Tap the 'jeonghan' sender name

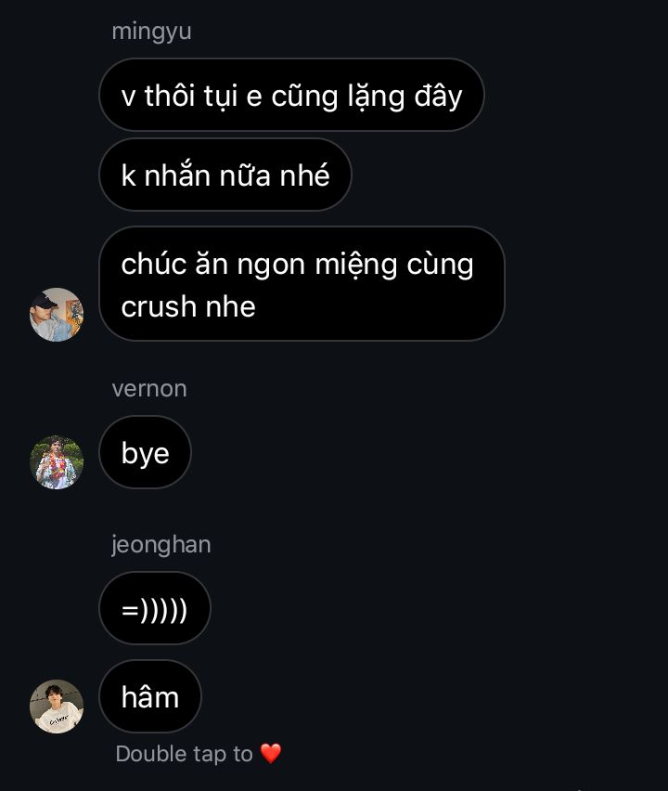tap(161, 545)
